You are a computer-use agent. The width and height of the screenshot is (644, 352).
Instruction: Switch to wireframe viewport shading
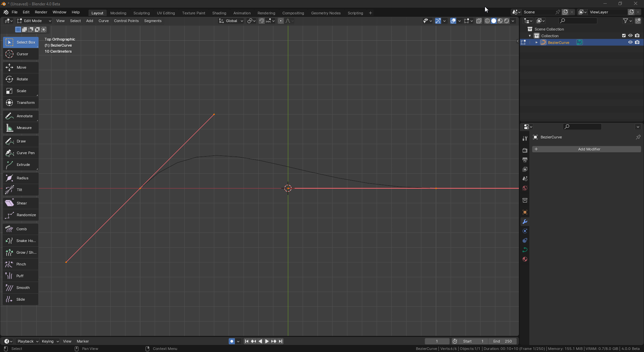tap(487, 21)
